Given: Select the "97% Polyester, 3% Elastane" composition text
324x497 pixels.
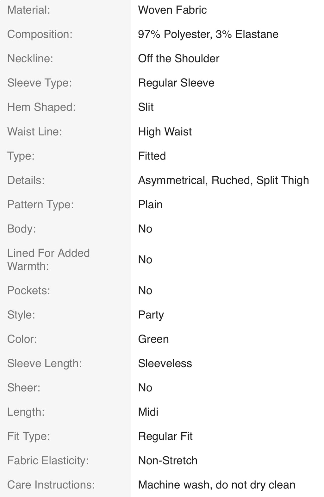Looking at the screenshot, I should pos(208,35).
